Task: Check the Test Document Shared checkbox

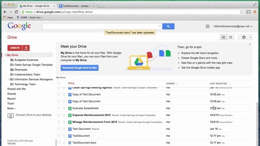Action: tap(58, 129)
